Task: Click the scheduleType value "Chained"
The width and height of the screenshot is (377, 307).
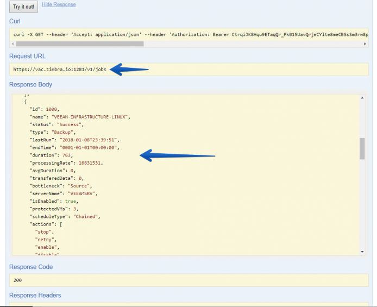Action: pyautogui.click(x=85, y=217)
